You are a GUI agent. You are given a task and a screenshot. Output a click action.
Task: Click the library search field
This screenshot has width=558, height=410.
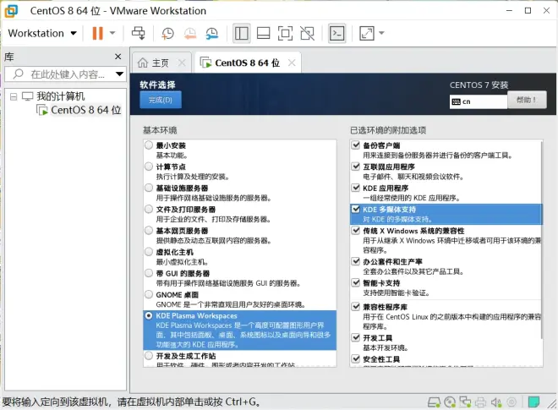(x=64, y=74)
